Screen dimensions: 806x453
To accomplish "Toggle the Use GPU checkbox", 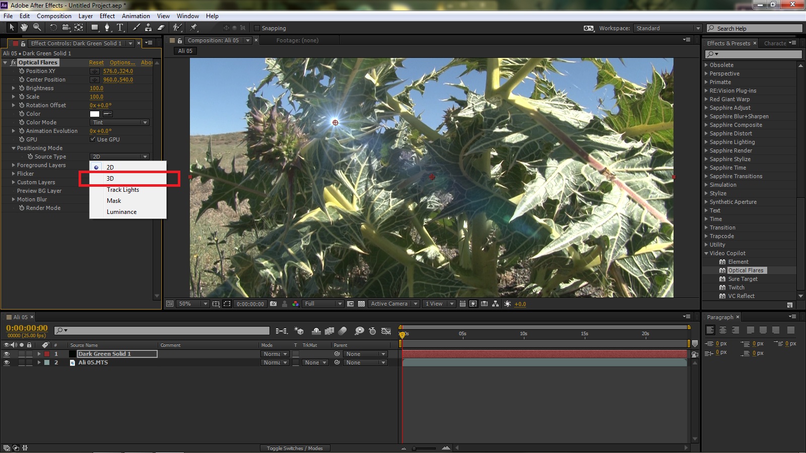I will 93,139.
